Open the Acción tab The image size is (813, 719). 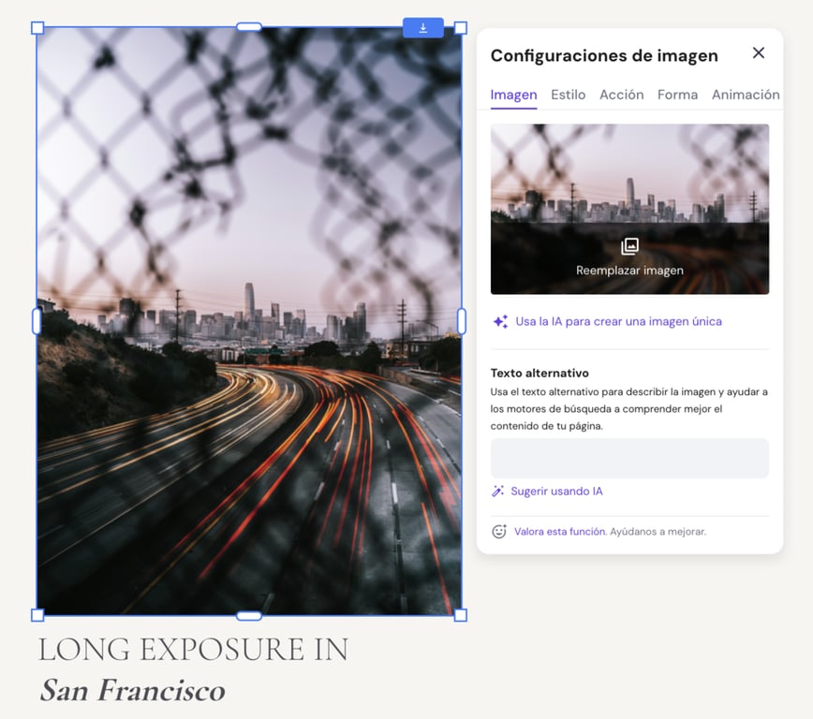pyautogui.click(x=622, y=95)
